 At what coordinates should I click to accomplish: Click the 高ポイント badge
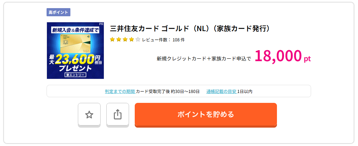(x=58, y=12)
